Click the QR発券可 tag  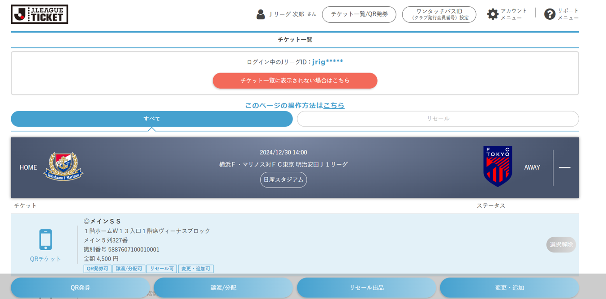(x=97, y=269)
